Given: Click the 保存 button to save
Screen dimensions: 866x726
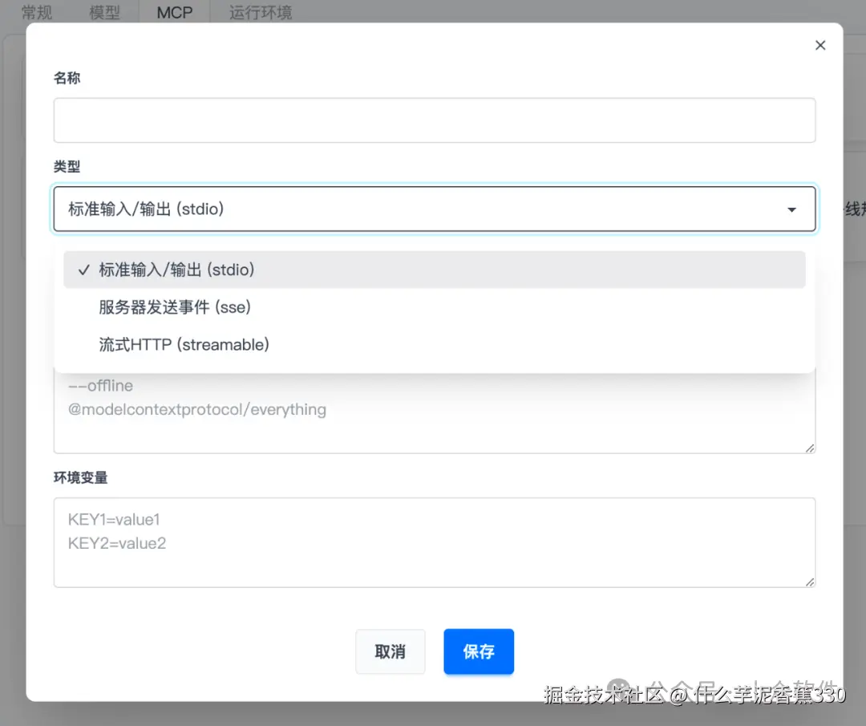Looking at the screenshot, I should (478, 651).
